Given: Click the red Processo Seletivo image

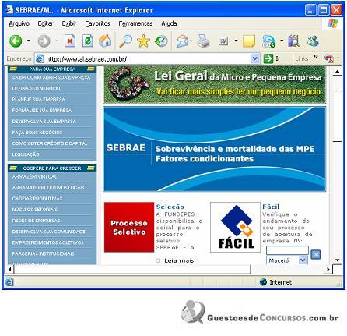Looking at the screenshot, I should (x=129, y=227).
